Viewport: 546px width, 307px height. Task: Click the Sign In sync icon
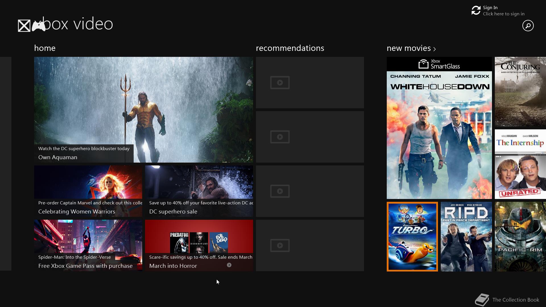pyautogui.click(x=476, y=11)
